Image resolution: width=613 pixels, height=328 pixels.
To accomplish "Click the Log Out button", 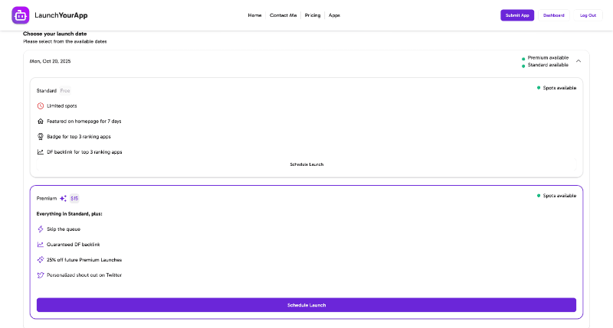I will pyautogui.click(x=588, y=15).
